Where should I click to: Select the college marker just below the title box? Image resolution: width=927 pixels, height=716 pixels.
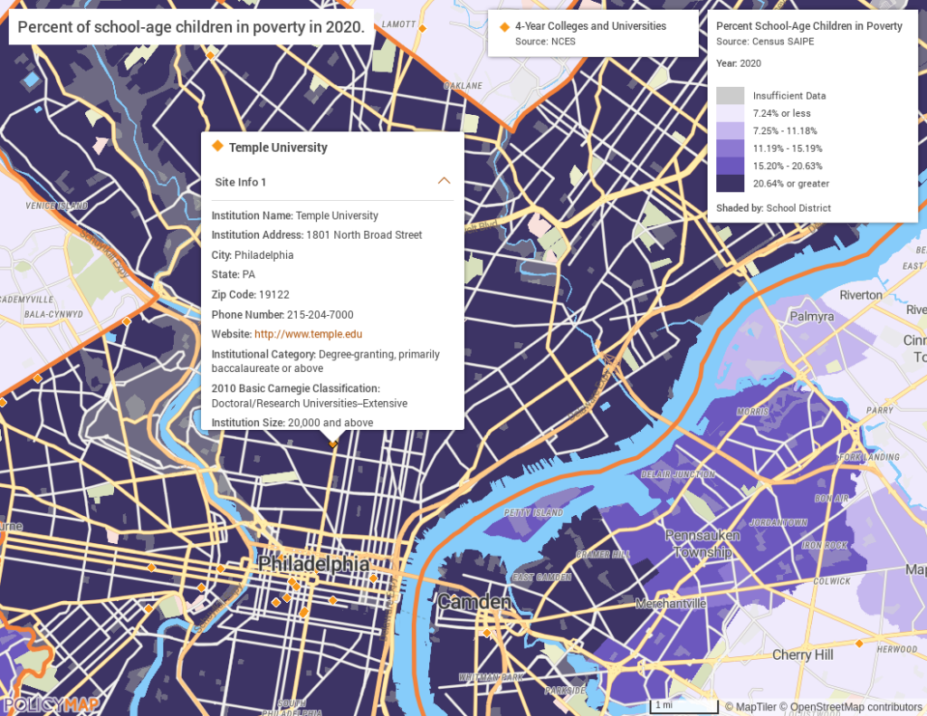pos(210,55)
